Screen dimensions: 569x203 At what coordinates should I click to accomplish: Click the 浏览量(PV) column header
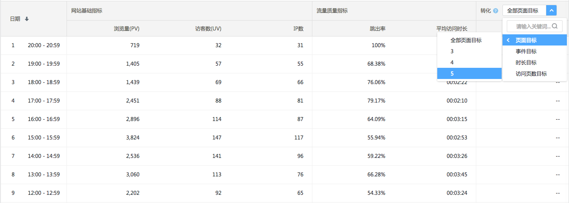pyautogui.click(x=127, y=29)
